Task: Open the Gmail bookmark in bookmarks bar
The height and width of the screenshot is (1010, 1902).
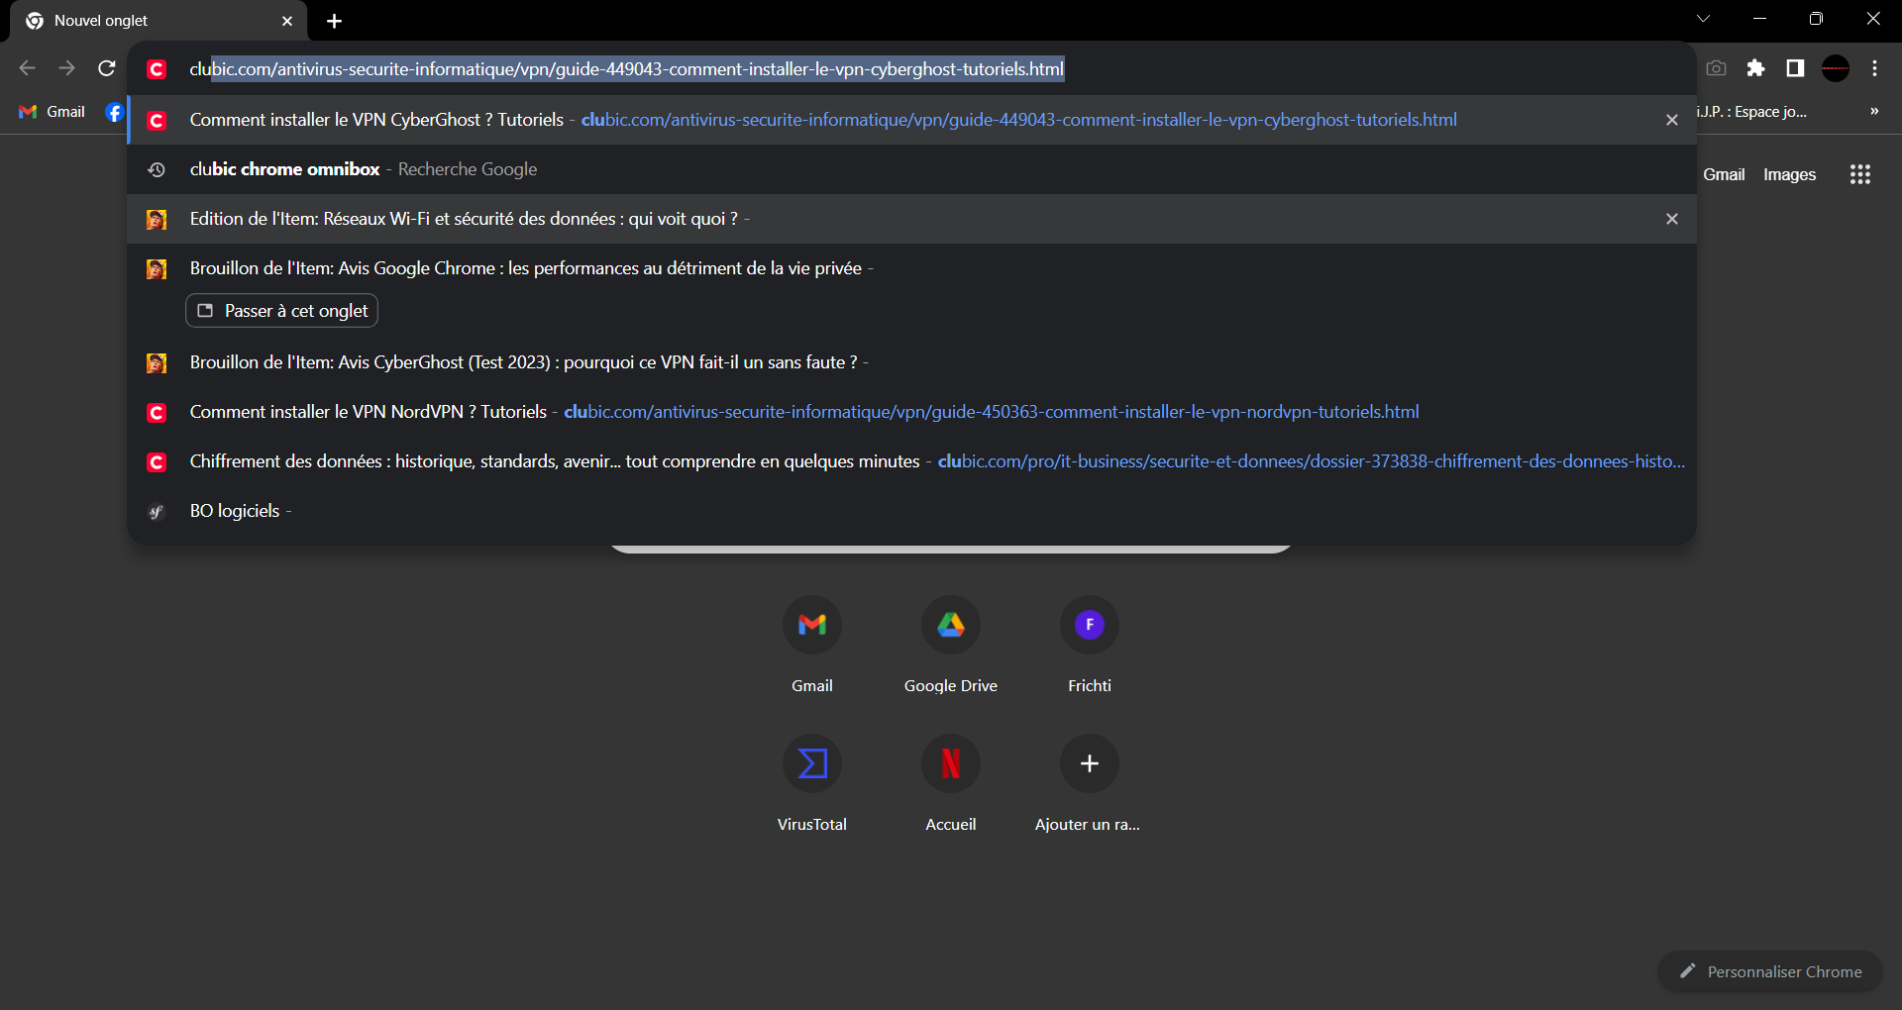Action: pyautogui.click(x=53, y=112)
